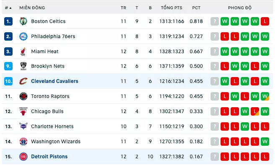Click the Detroit Pistons logo icon

23,157
